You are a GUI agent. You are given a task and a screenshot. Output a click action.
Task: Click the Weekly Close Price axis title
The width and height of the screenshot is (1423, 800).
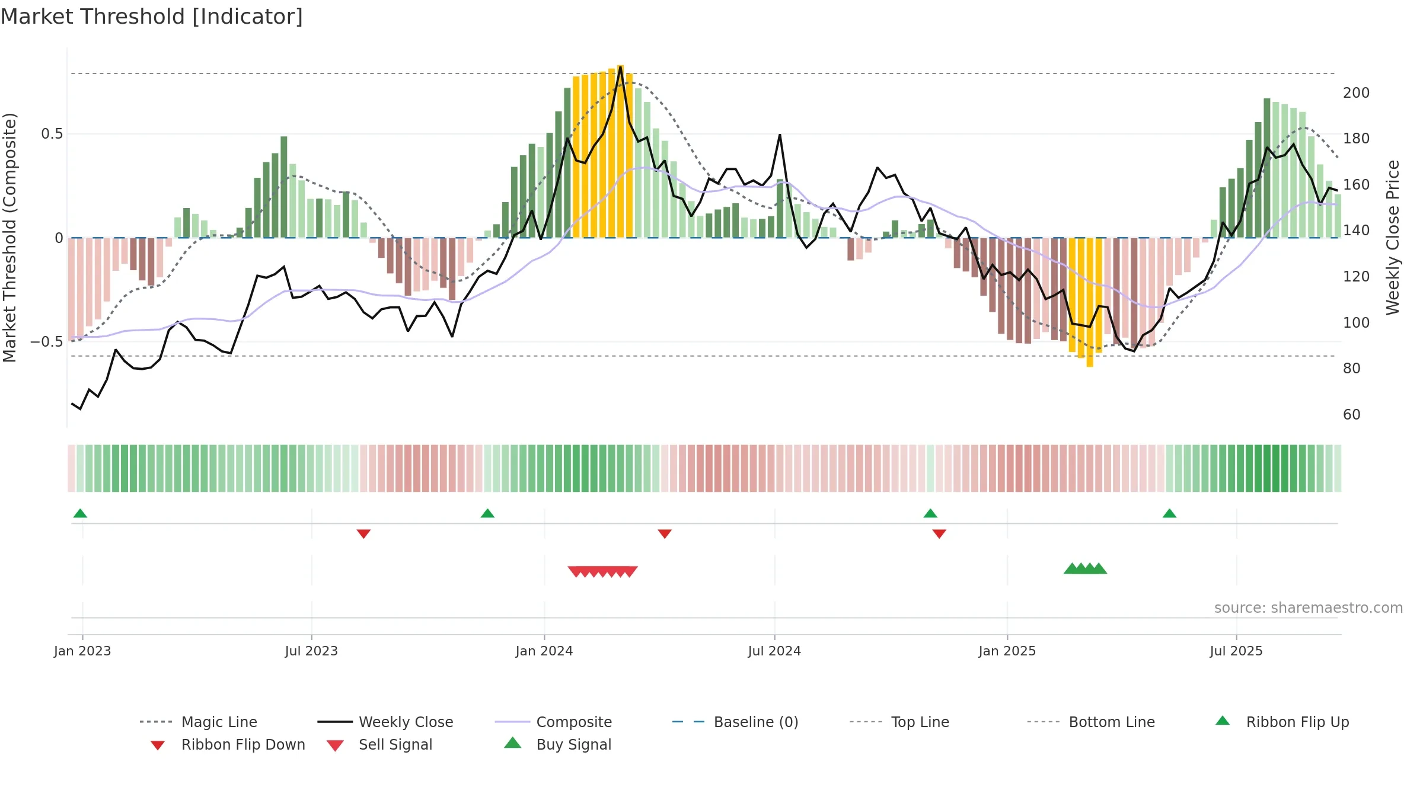[x=1393, y=237]
